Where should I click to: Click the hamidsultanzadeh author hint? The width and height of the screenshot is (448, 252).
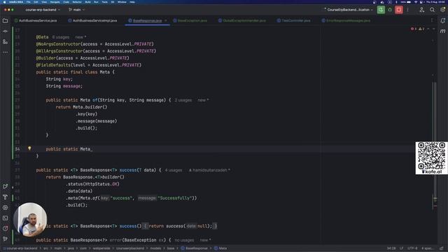209,170
